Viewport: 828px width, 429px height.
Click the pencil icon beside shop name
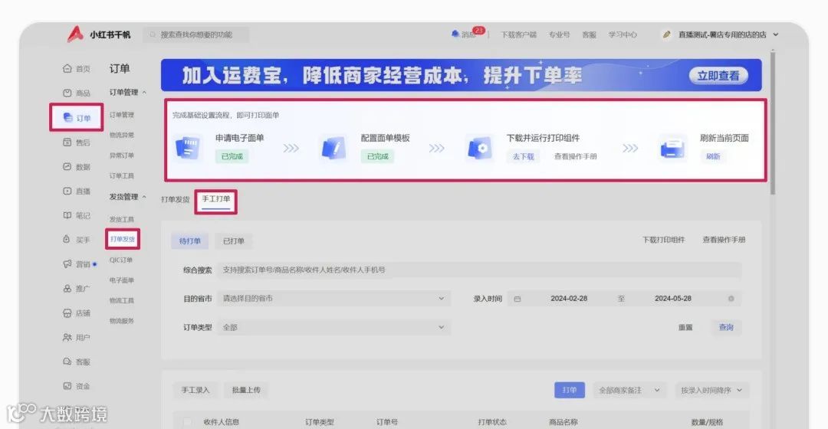[666, 34]
